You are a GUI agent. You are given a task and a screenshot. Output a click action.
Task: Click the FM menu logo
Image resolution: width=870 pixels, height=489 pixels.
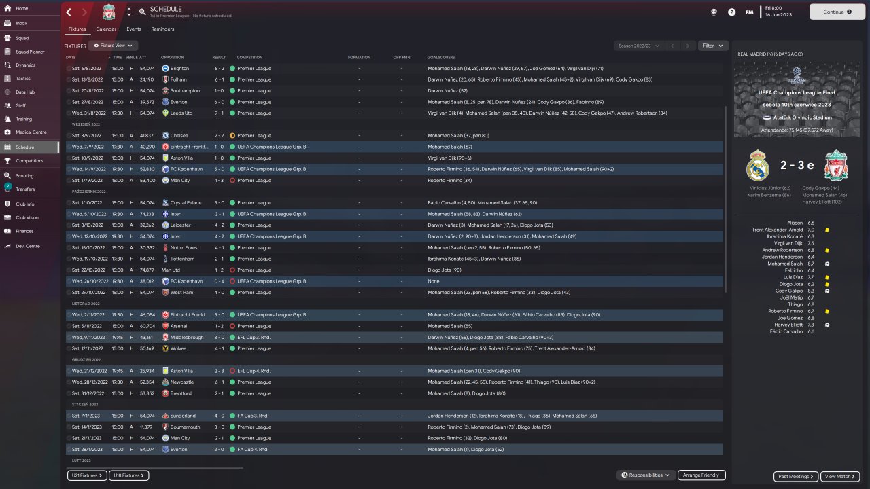pos(749,12)
